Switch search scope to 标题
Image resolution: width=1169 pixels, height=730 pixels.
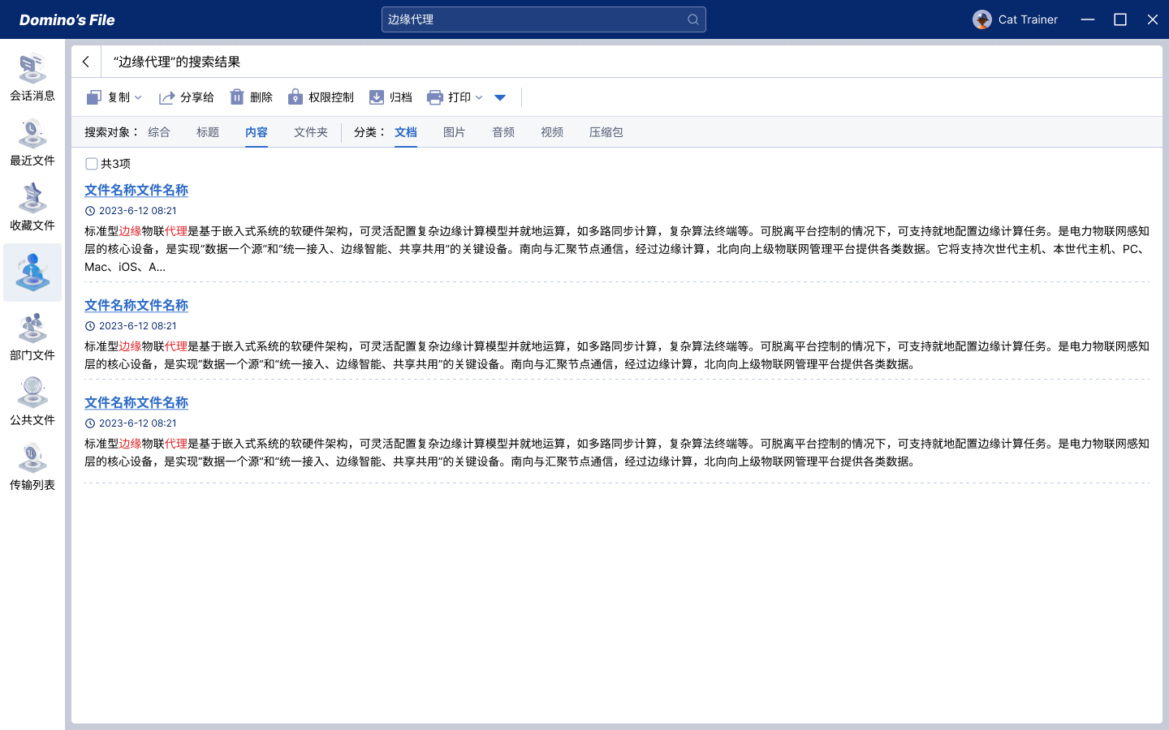tap(208, 132)
